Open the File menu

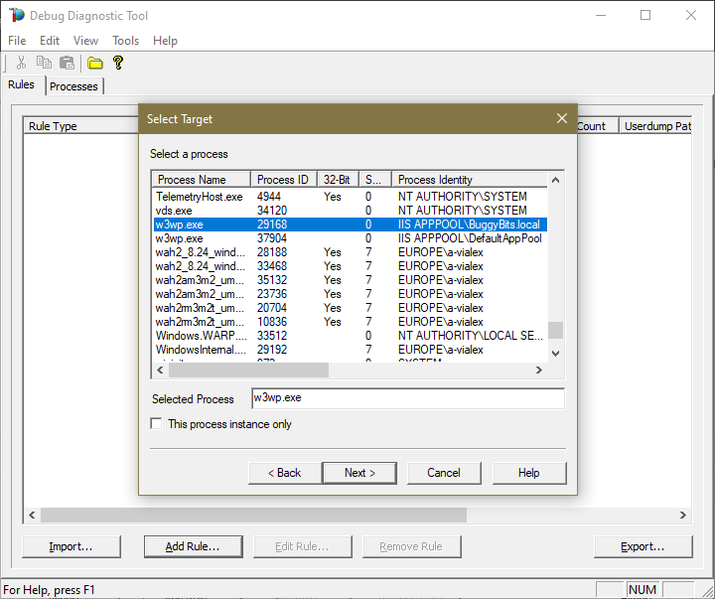click(17, 41)
